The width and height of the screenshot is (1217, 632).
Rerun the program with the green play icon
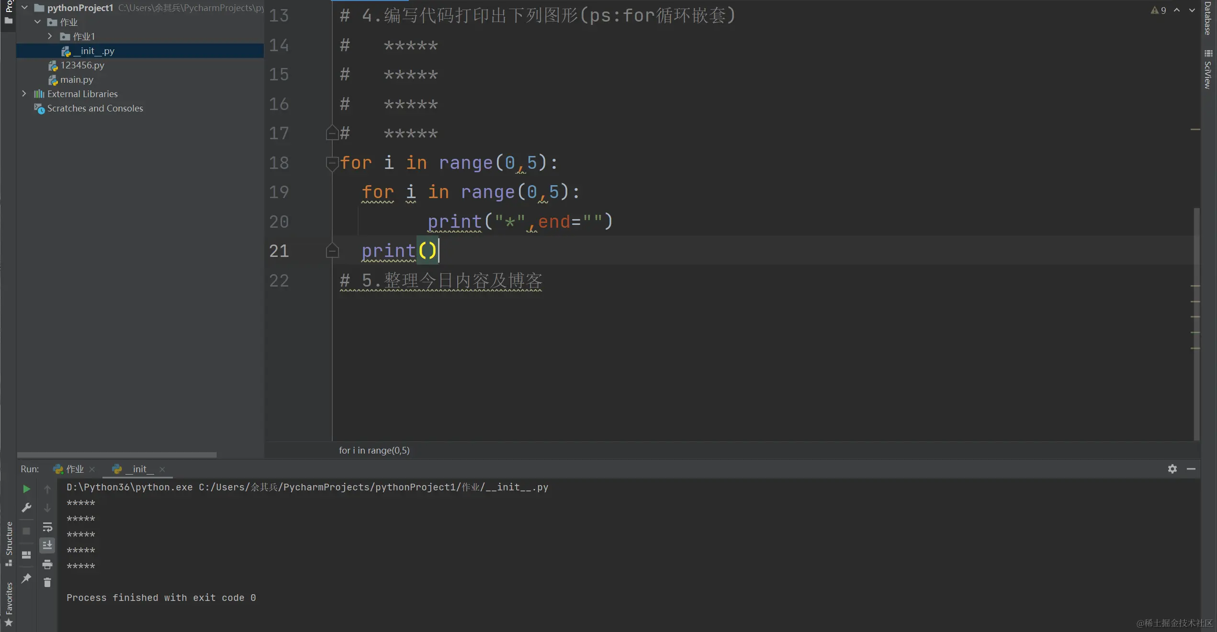point(26,489)
